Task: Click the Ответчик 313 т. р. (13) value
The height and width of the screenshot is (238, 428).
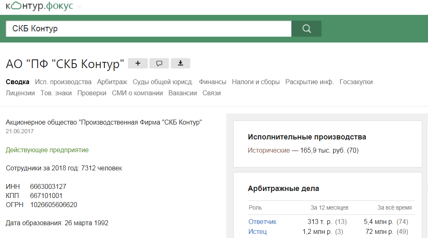Action: pyautogui.click(x=327, y=222)
